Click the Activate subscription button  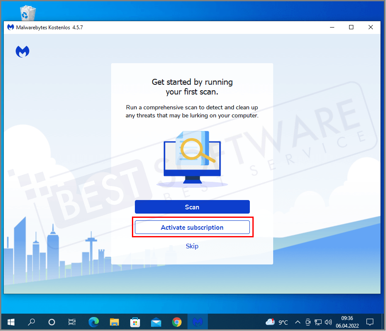pos(192,227)
